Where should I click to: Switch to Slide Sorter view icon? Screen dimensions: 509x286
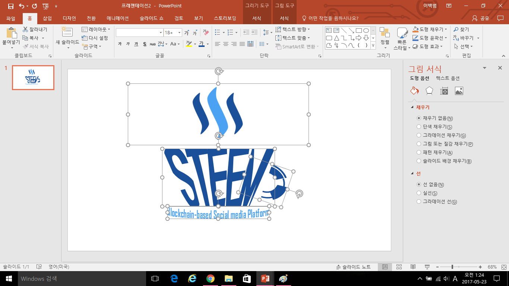coord(399,267)
